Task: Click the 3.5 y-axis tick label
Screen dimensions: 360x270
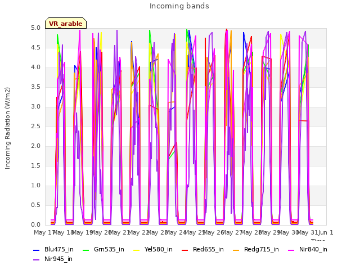Action: (x=35, y=87)
